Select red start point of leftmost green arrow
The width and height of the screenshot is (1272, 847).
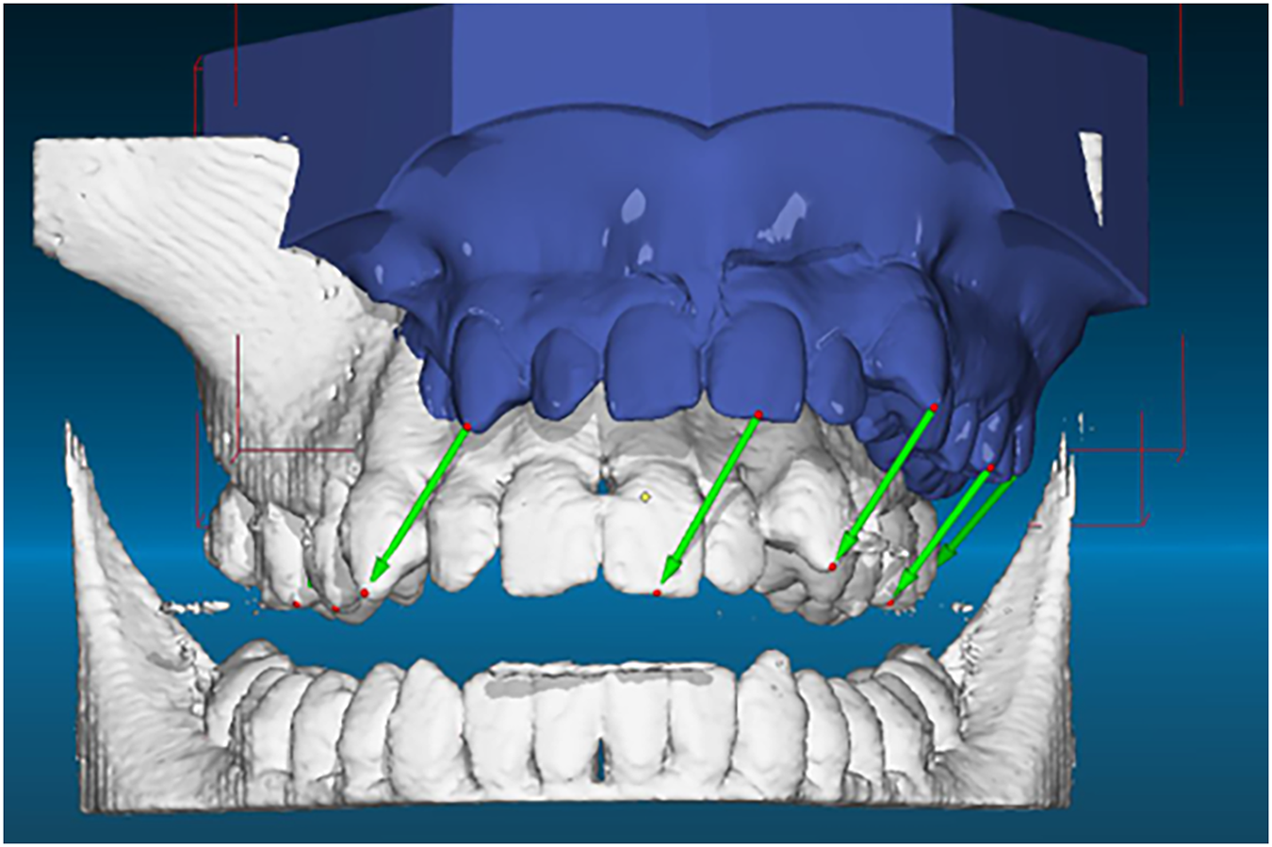click(x=467, y=427)
